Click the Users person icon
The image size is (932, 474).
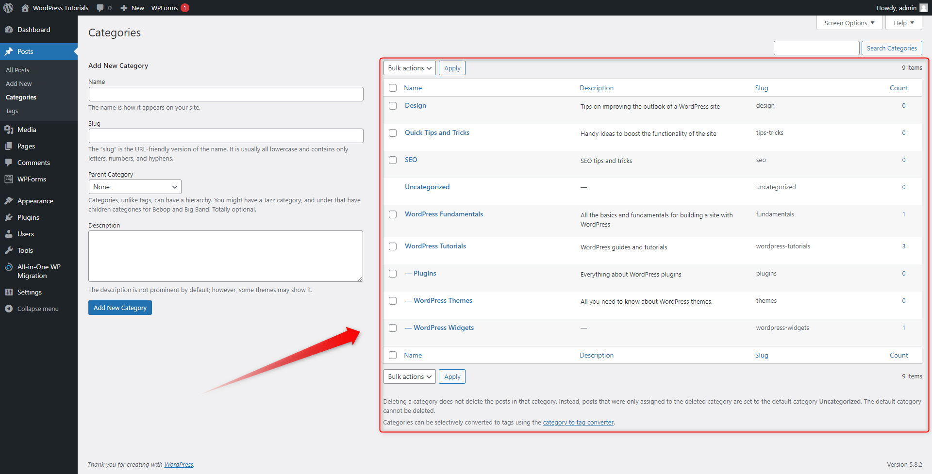pyautogui.click(x=9, y=234)
